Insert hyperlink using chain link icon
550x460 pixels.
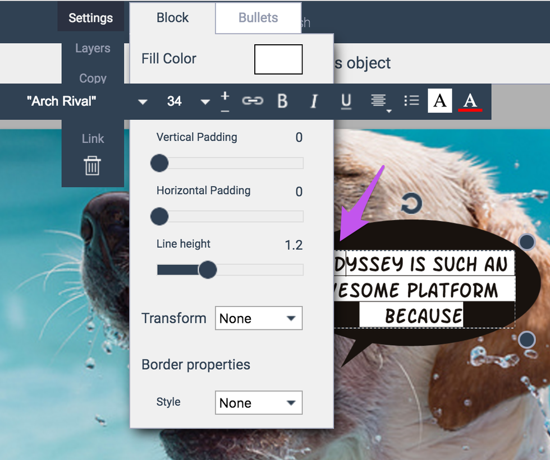click(x=253, y=101)
